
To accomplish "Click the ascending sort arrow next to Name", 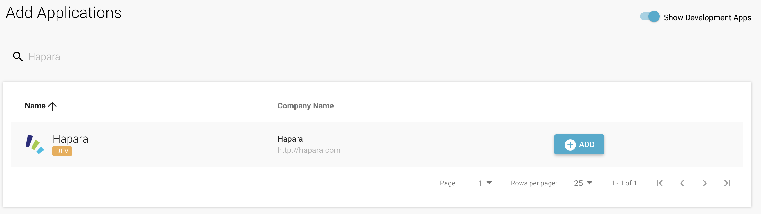I will point(52,106).
